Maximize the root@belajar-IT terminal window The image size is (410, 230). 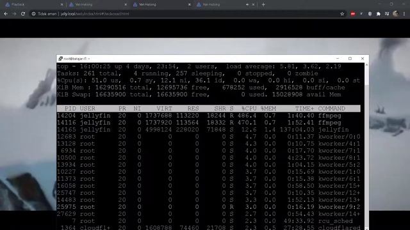point(350,59)
